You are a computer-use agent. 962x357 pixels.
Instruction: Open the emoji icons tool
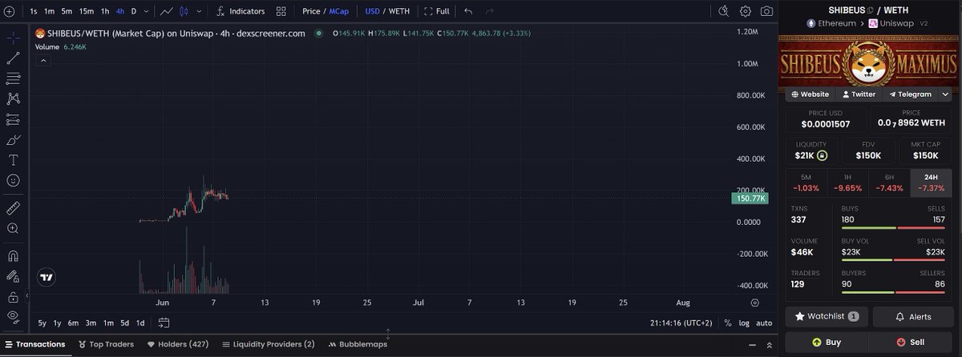point(13,181)
